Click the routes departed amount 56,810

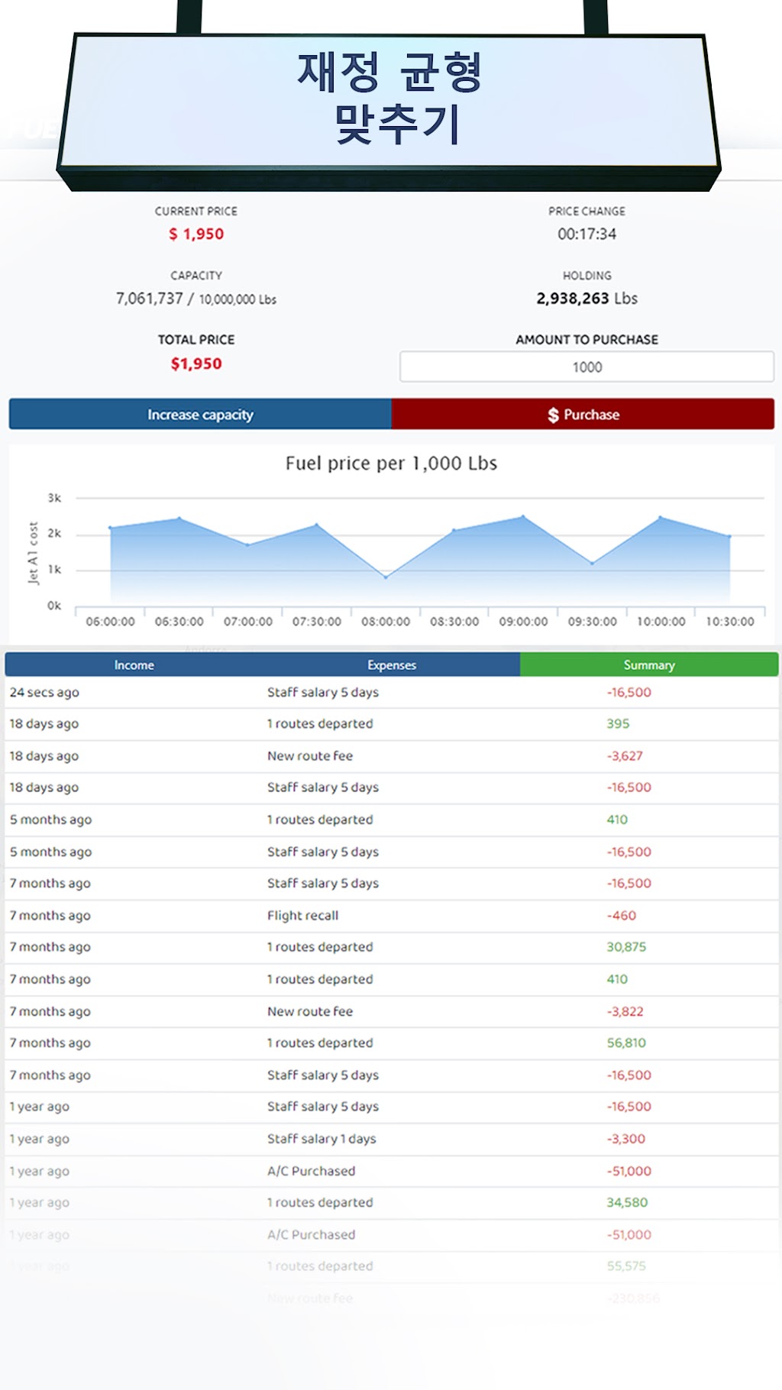(x=626, y=1043)
